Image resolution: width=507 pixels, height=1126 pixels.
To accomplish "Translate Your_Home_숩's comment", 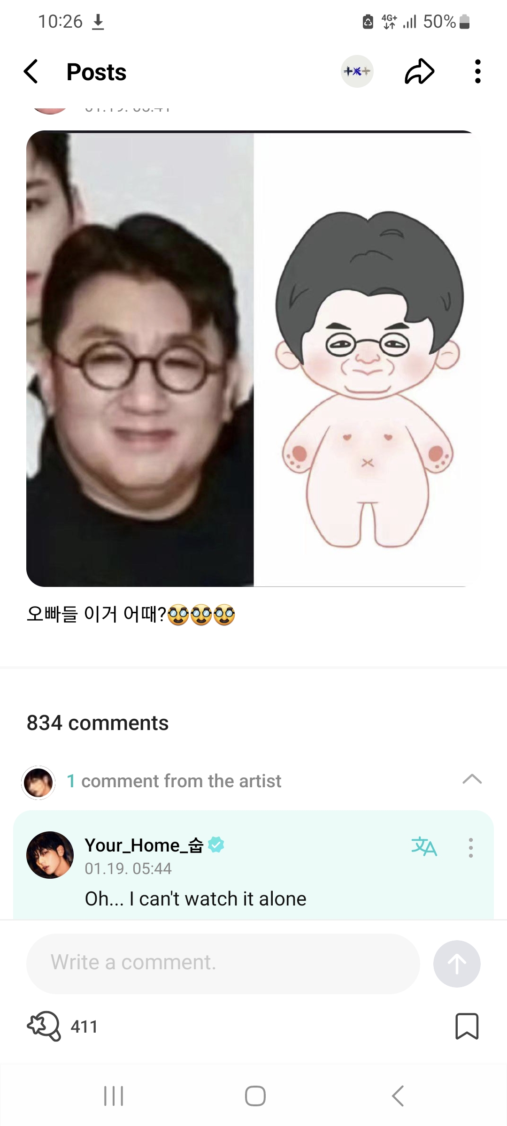I will click(424, 847).
